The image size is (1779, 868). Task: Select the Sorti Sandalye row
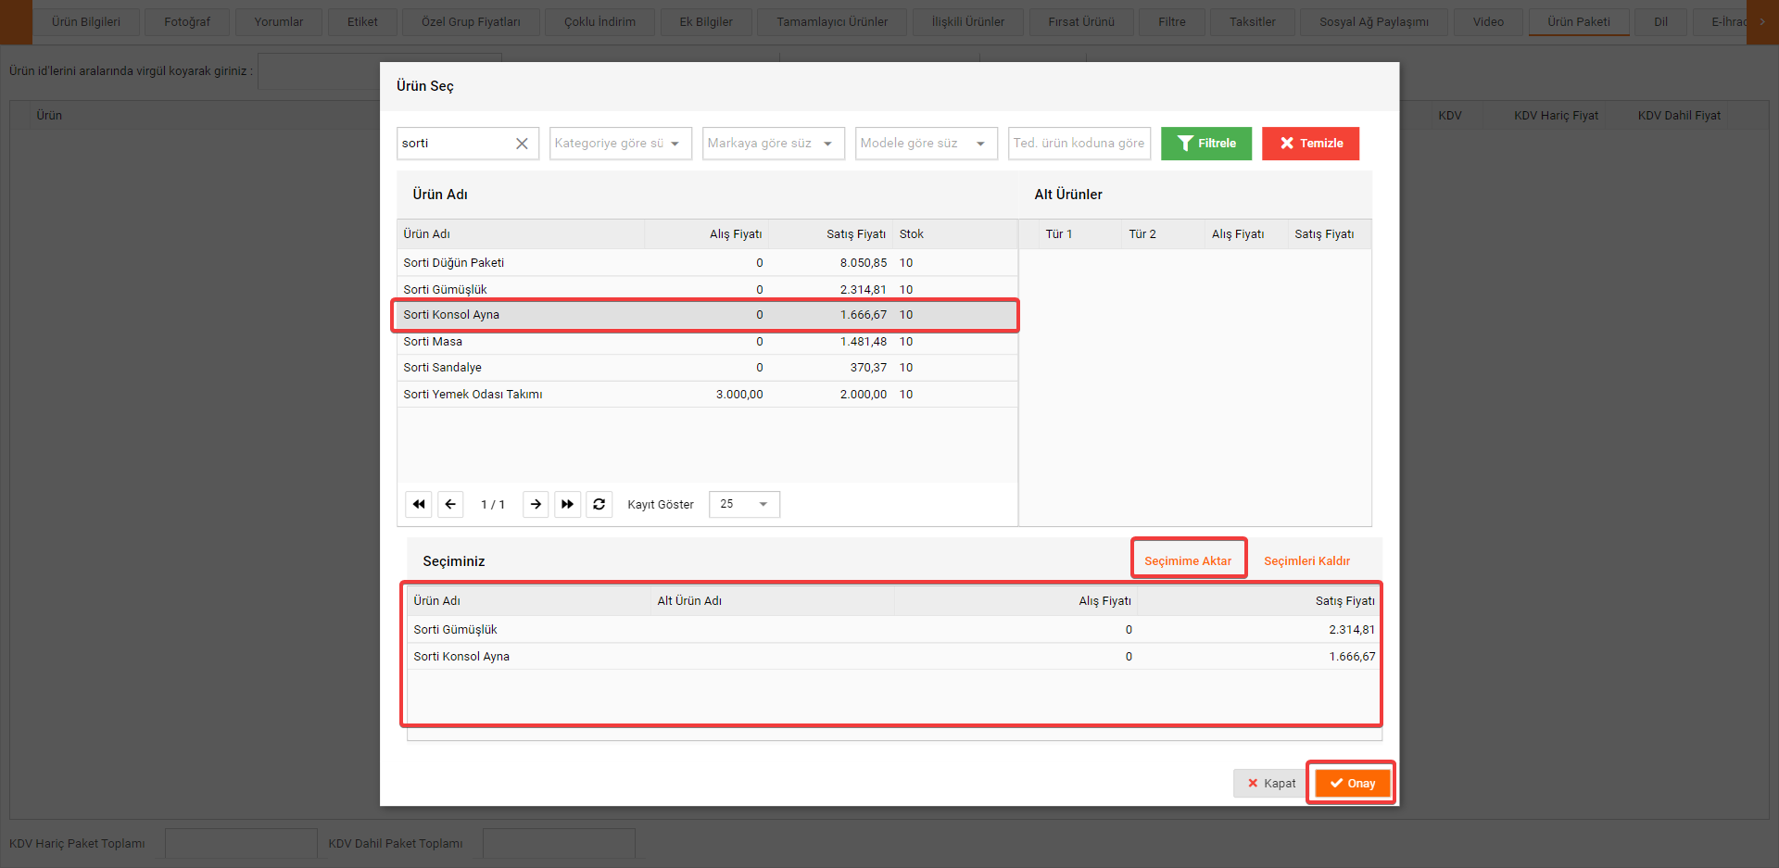708,368
